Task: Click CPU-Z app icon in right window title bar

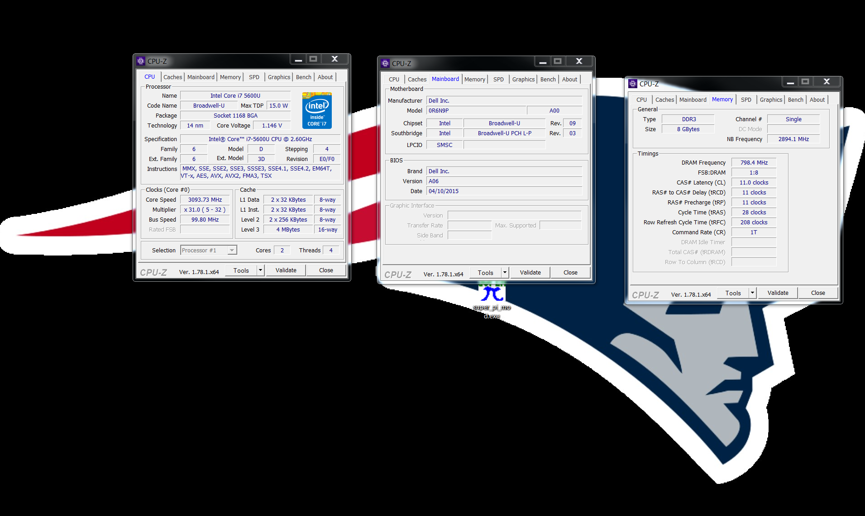Action: pyautogui.click(x=633, y=84)
